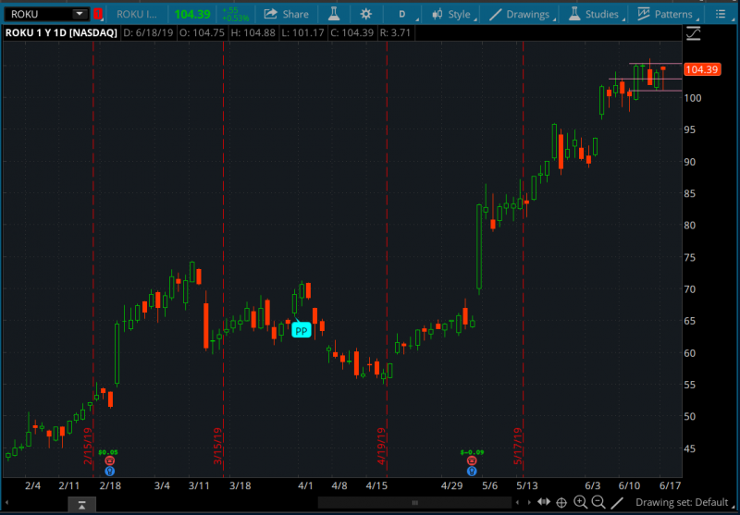Toggle the bottom panel collapse button
The width and height of the screenshot is (740, 515).
click(81, 503)
